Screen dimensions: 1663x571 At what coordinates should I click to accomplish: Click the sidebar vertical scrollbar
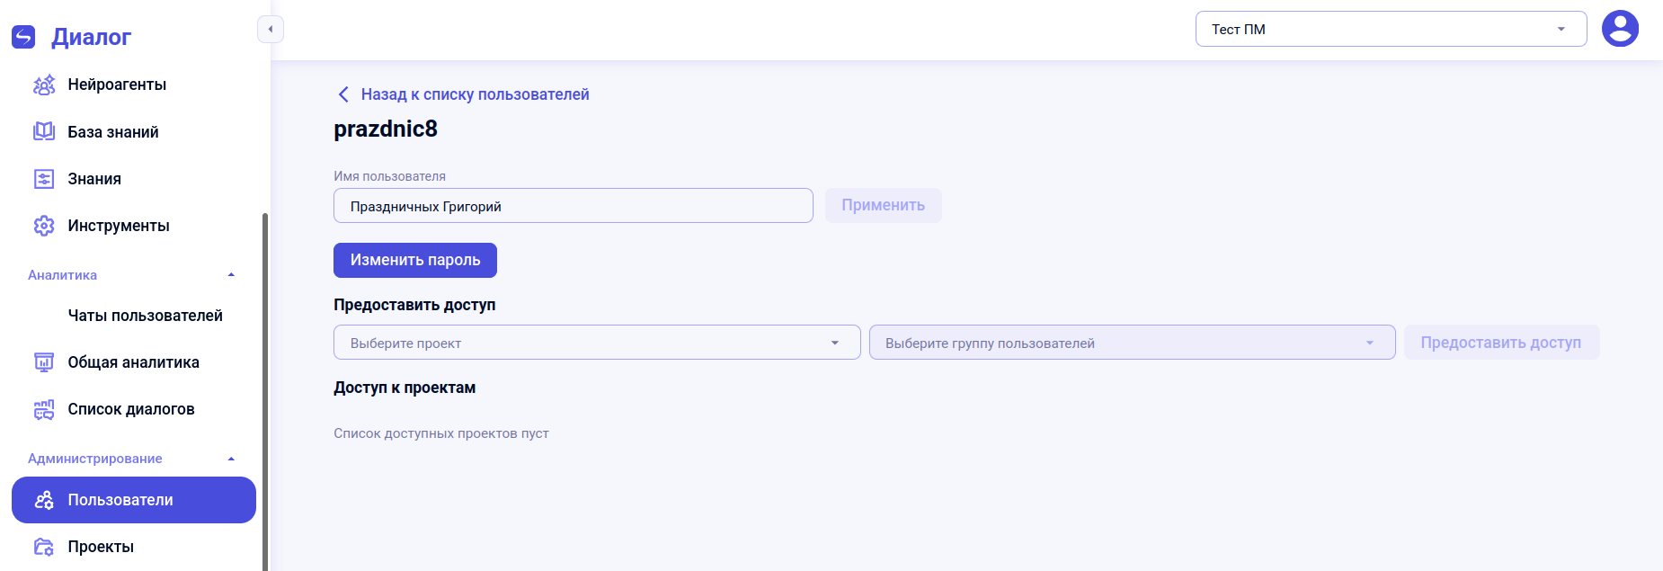(x=264, y=391)
